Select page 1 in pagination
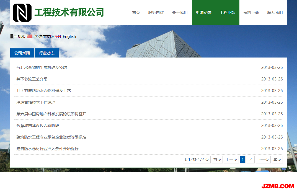The width and height of the screenshot is (297, 193). (243, 160)
